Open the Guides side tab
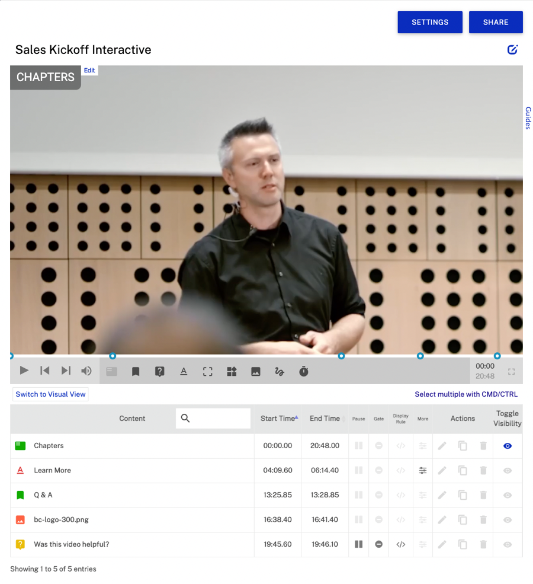The width and height of the screenshot is (533, 584). click(x=528, y=118)
